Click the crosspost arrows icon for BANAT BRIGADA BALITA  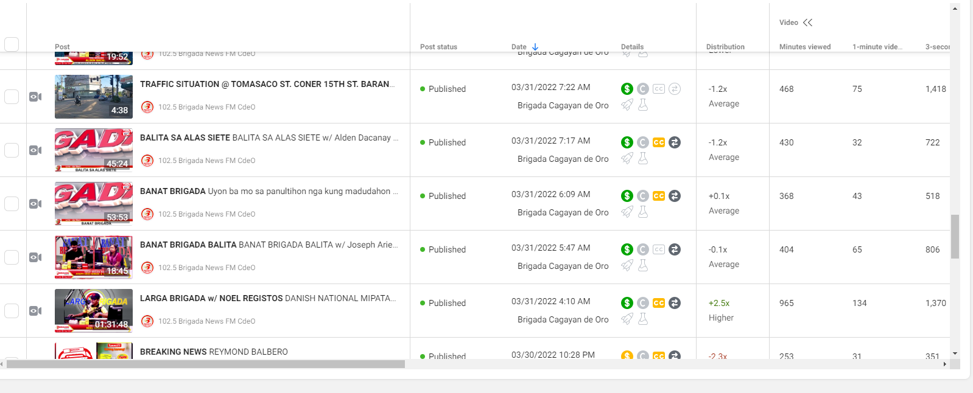[x=674, y=249]
